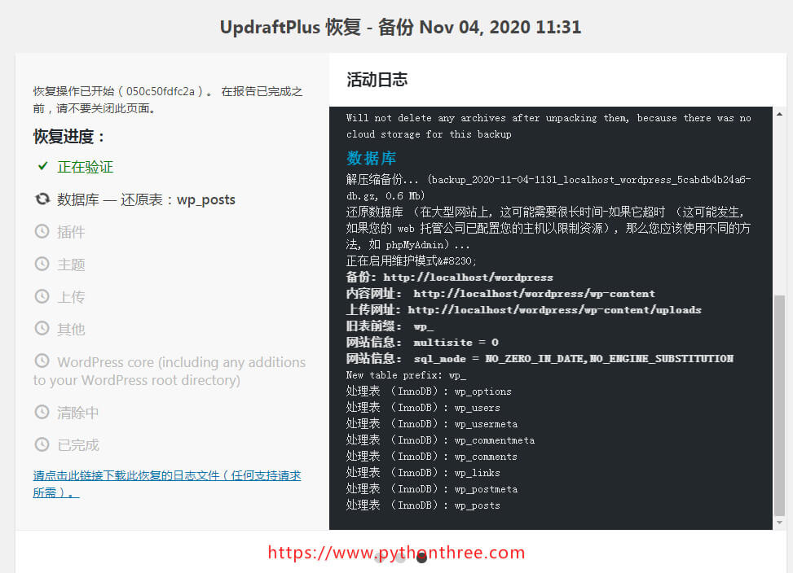Viewport: 793px width, 573px height.
Task: Click the WordPress core step text
Action: point(170,371)
